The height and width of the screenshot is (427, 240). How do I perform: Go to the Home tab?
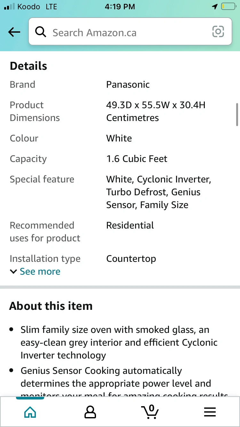(30, 412)
